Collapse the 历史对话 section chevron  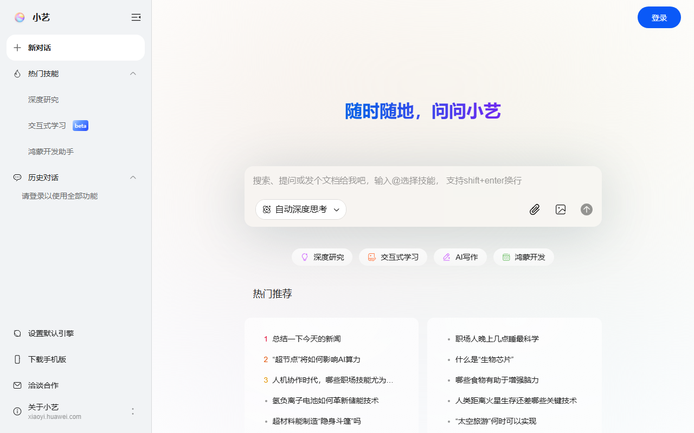pyautogui.click(x=133, y=178)
